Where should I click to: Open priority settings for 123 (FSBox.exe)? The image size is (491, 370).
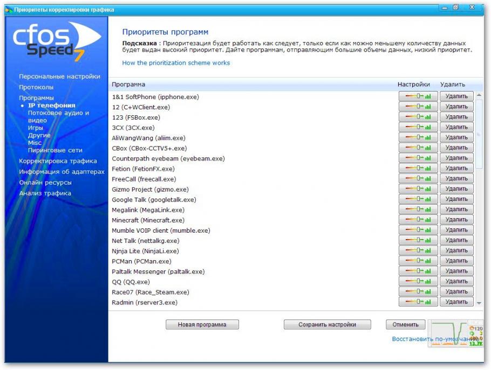[x=418, y=117]
